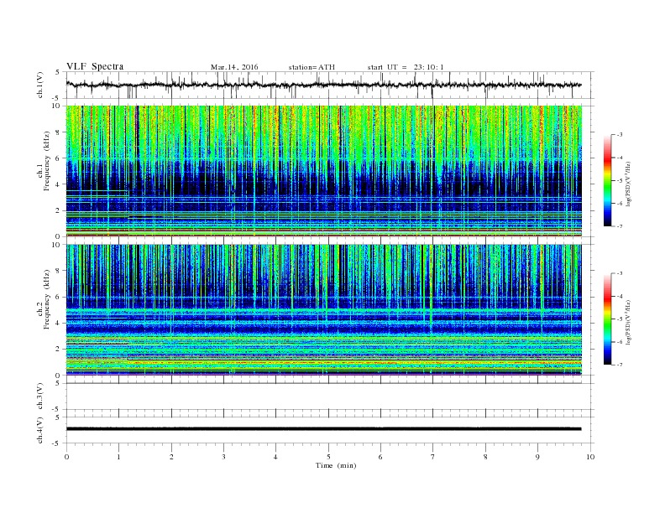This screenshot has height=513, width=665.
Task: Click inside the ch.1 spectrogram panel
Action: click(x=323, y=171)
